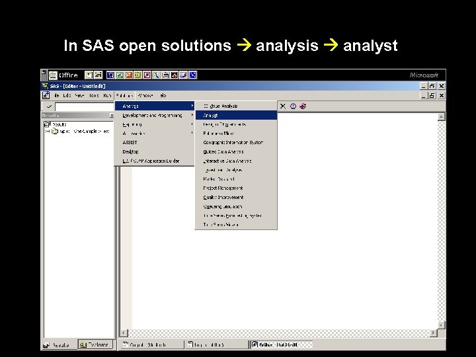Screen dimensions: 476x357
Task: Click the circular Break icon in the SAS toolbar
Action: coord(293,106)
